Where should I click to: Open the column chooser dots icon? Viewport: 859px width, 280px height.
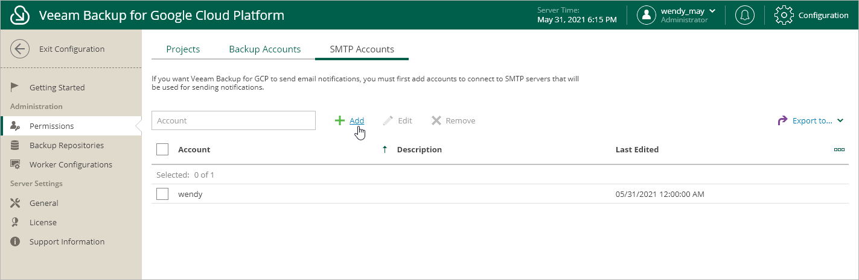coord(839,149)
